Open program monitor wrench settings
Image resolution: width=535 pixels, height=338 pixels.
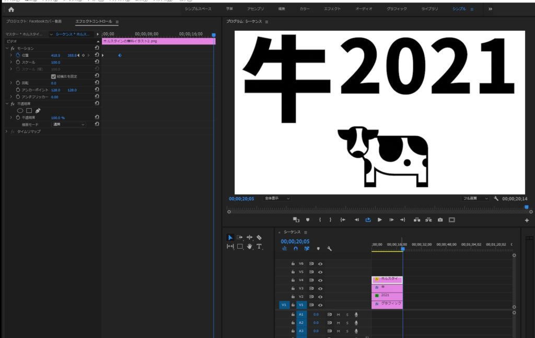click(x=496, y=199)
